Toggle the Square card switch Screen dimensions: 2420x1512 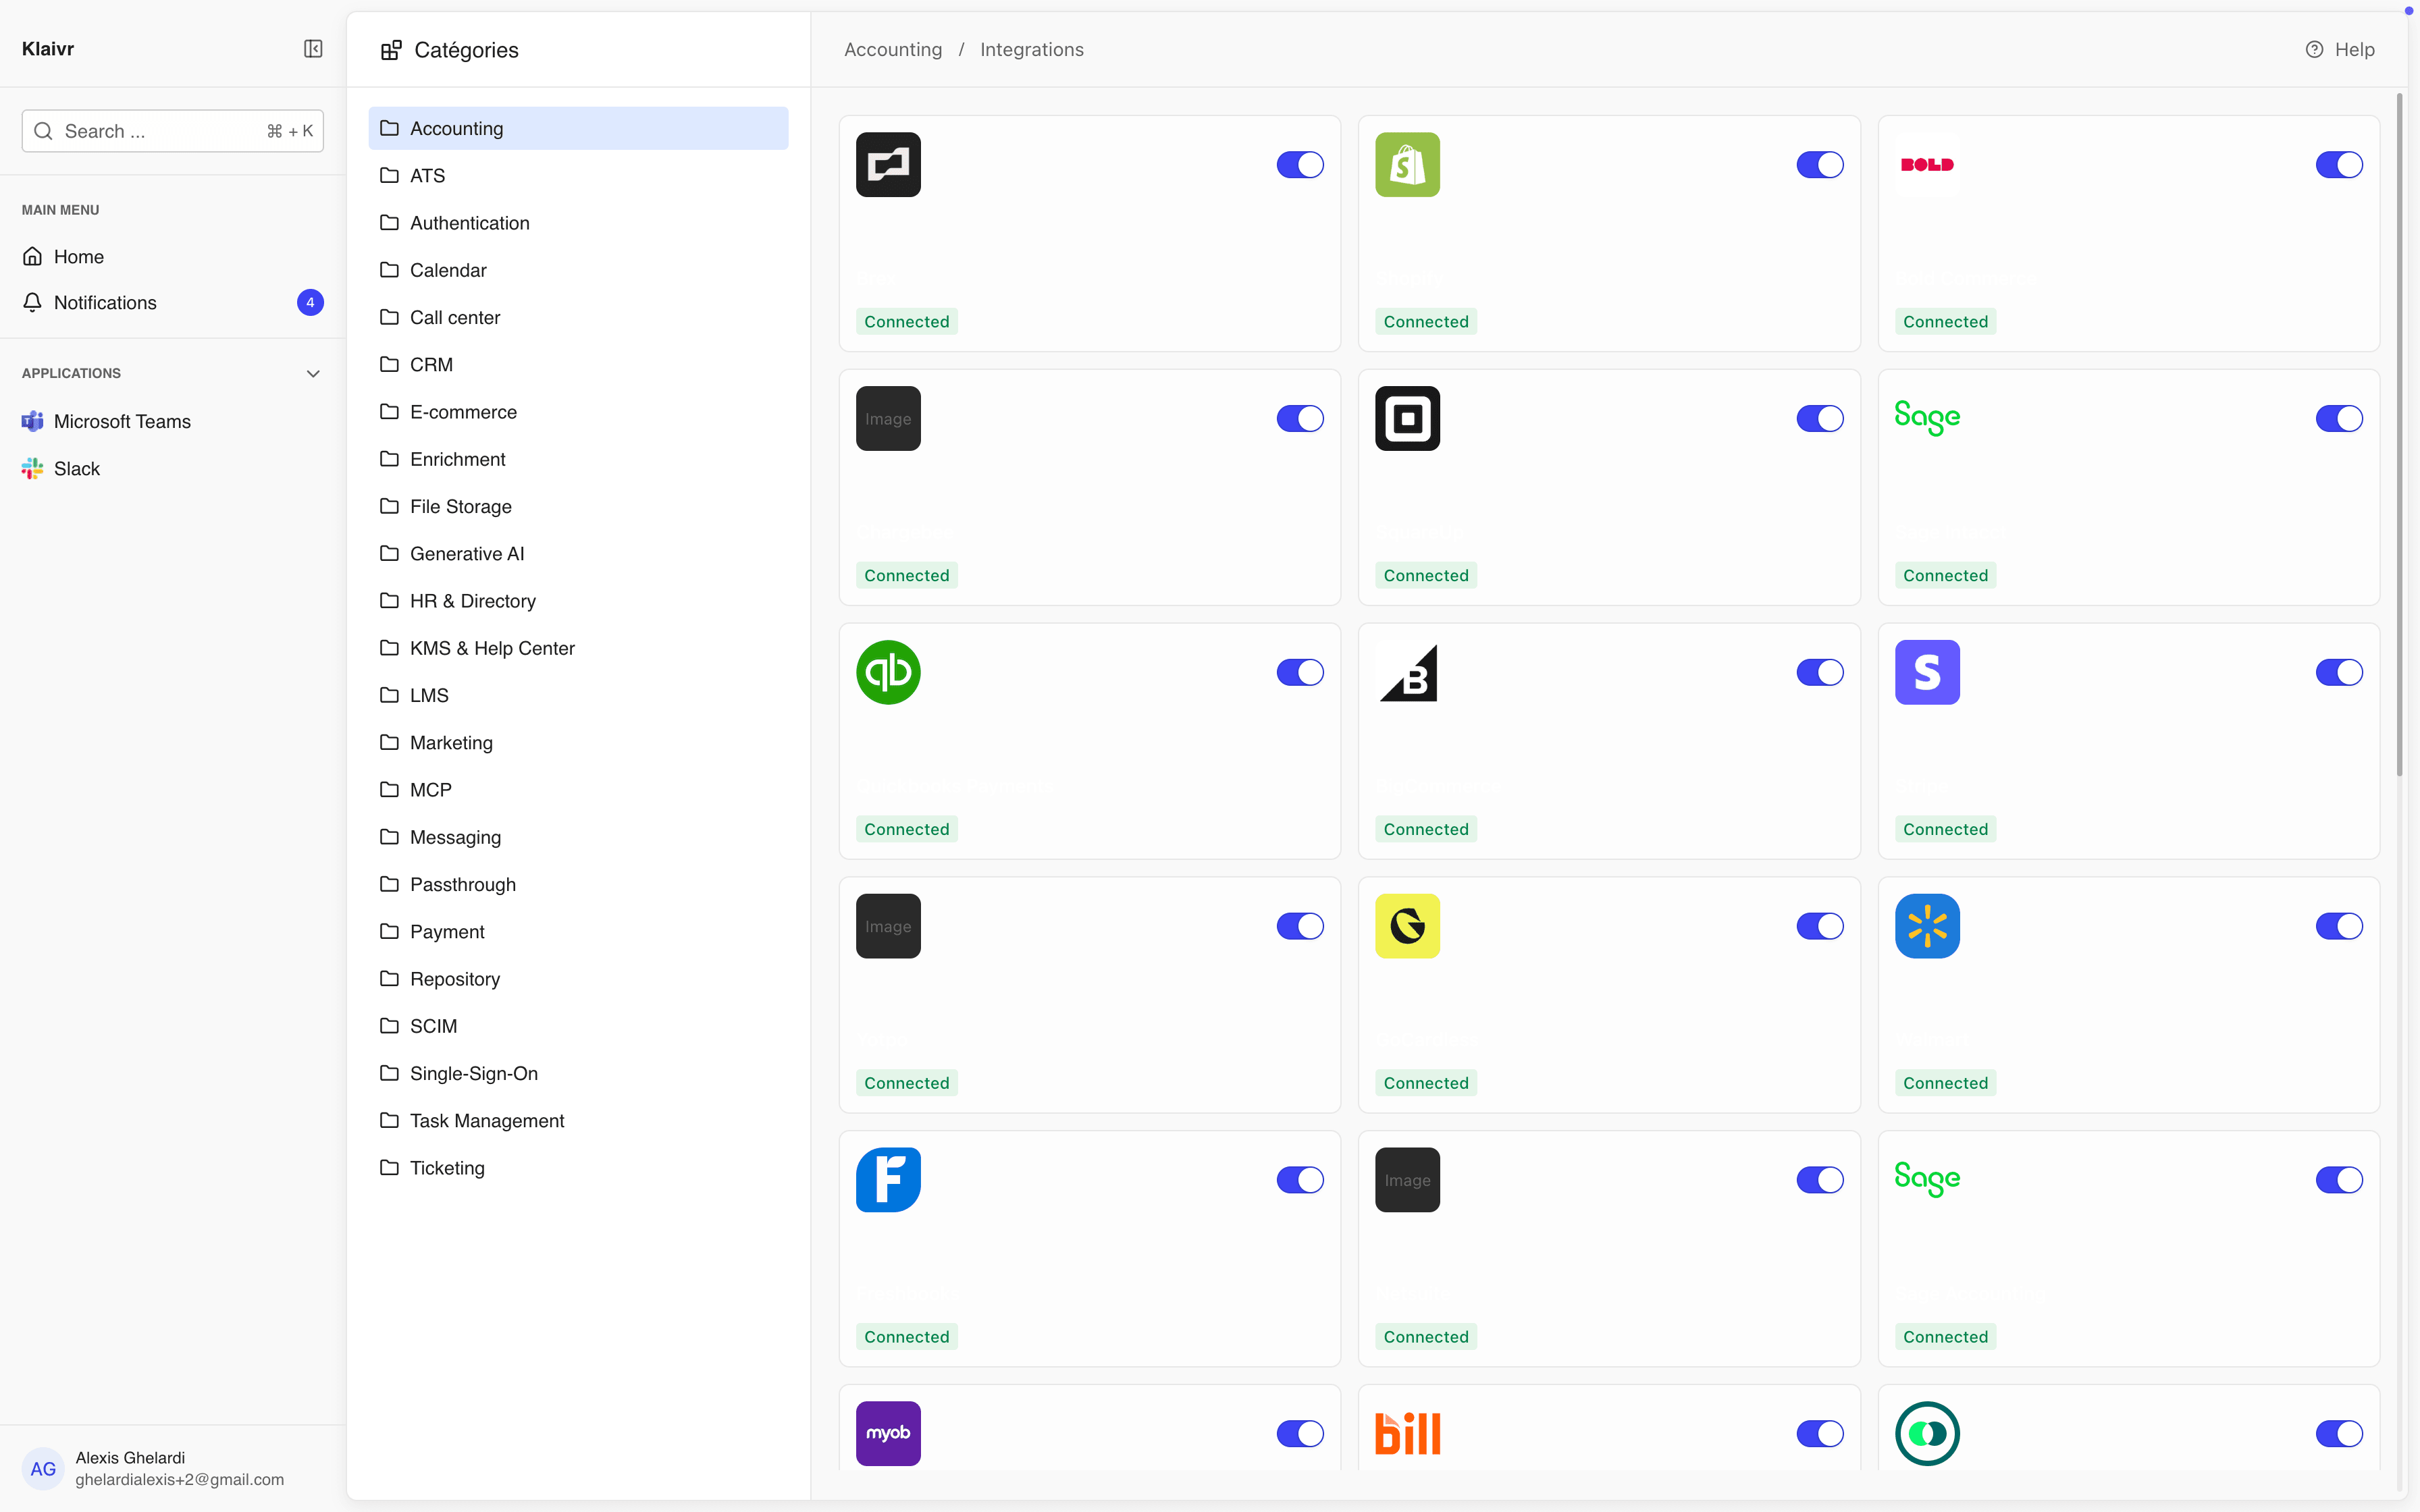[1819, 418]
